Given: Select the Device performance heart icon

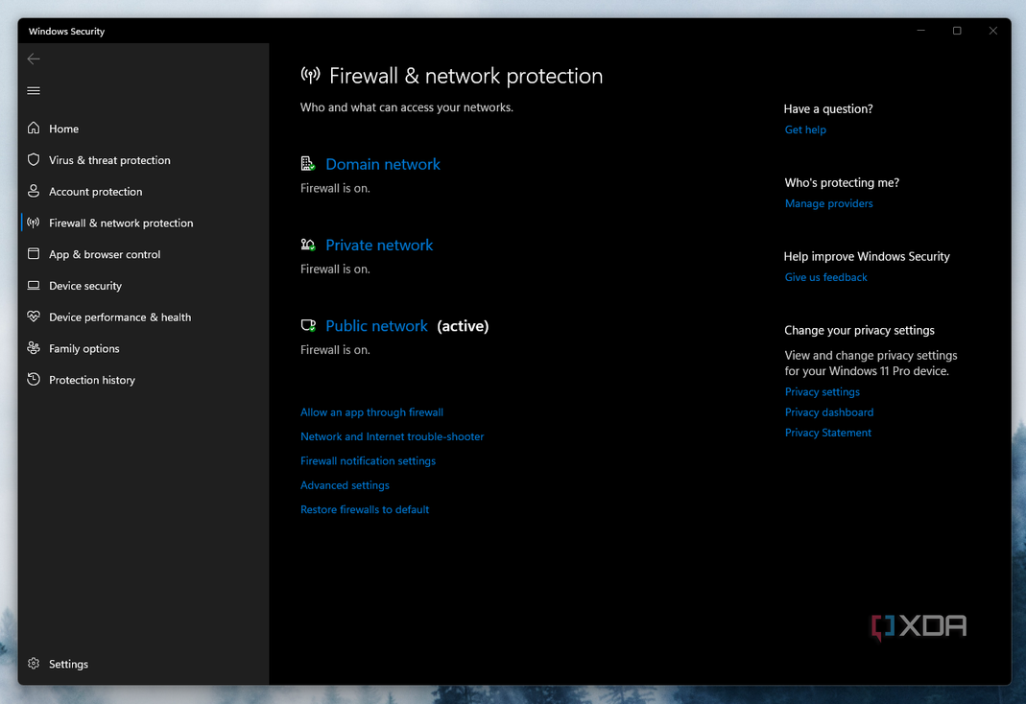Looking at the screenshot, I should click(x=34, y=317).
